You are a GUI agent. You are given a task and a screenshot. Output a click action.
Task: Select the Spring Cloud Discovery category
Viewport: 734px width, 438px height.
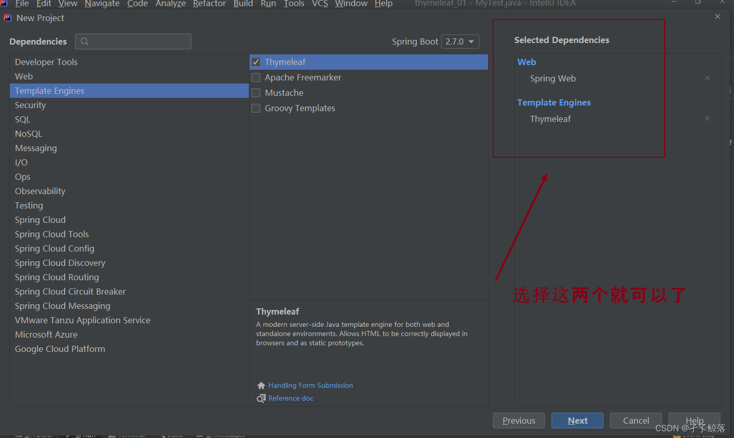(x=129, y=263)
